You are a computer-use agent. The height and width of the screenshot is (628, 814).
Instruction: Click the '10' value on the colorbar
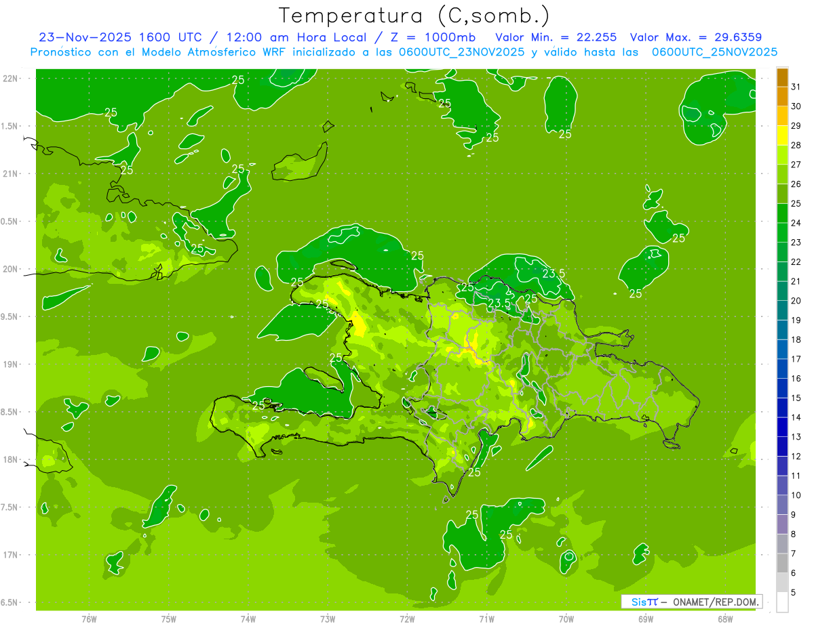tap(796, 495)
